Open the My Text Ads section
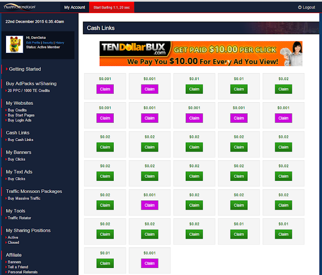The width and height of the screenshot is (322, 275). point(19,172)
